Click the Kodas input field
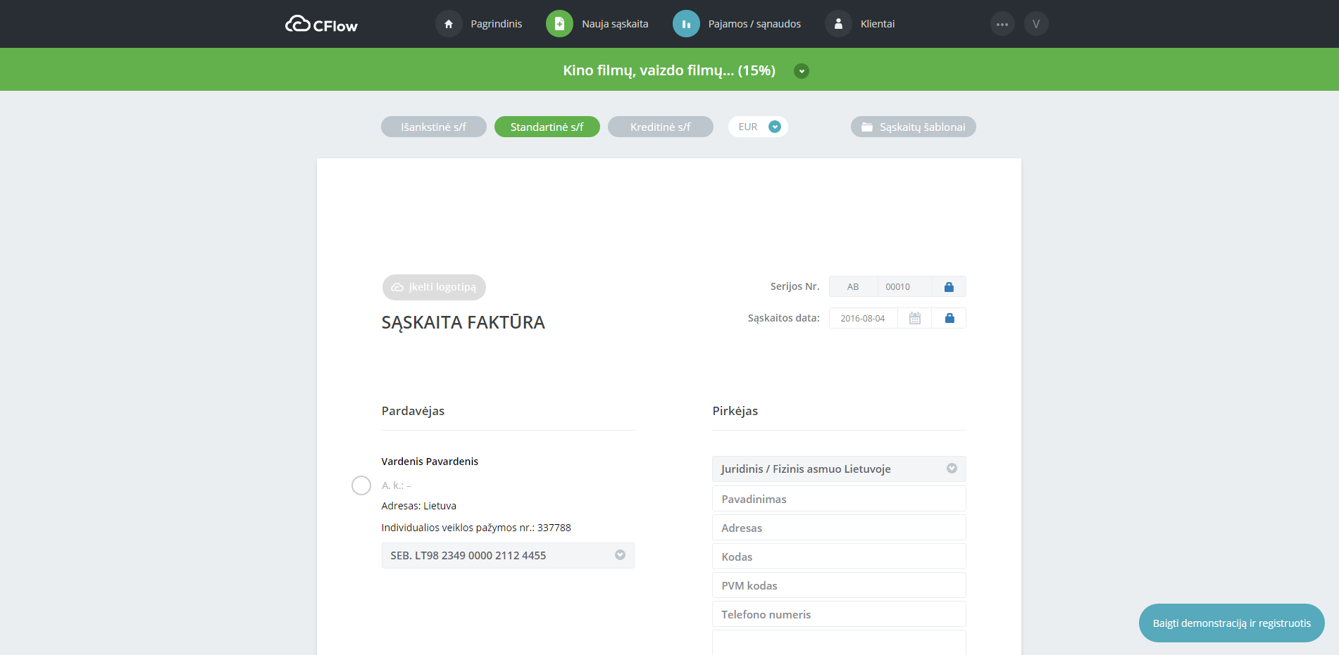 pyautogui.click(x=839, y=557)
